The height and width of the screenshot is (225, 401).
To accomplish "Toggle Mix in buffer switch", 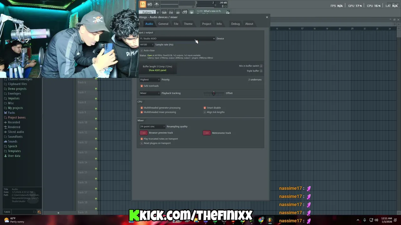I will pos(261,66).
